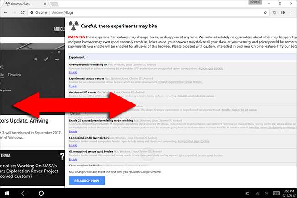Click the taskbar back arrow button
The image size is (297, 198).
pos(24,193)
